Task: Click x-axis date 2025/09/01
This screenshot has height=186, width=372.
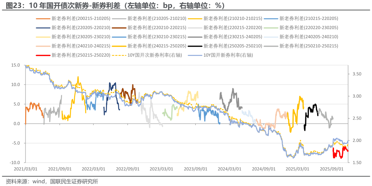Action: point(332,169)
